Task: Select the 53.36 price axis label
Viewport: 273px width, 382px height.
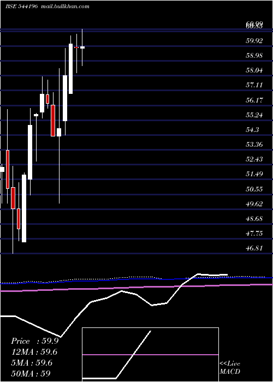Action: (x=254, y=145)
